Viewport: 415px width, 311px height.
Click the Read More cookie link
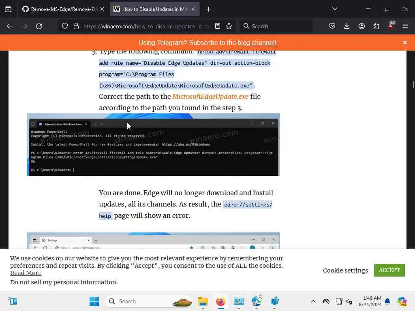click(26, 273)
